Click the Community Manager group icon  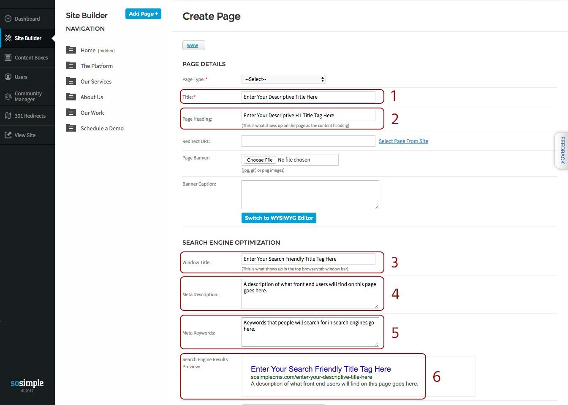coord(8,96)
